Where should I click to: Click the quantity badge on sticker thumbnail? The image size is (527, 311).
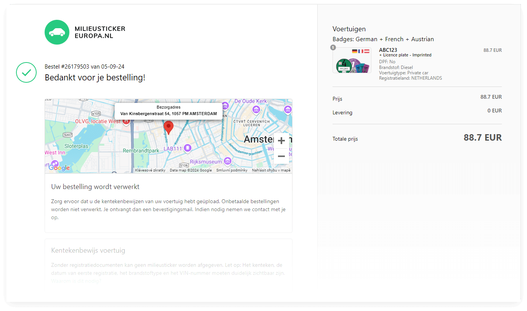(x=333, y=48)
